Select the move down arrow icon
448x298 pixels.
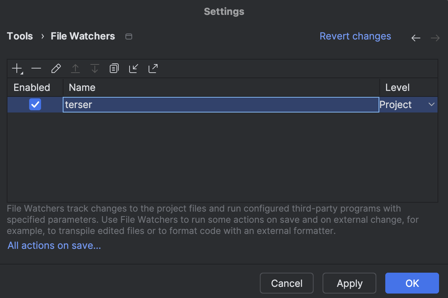94,68
